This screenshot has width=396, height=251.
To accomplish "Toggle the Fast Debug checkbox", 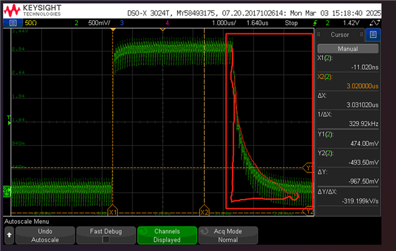I will click(x=106, y=239).
